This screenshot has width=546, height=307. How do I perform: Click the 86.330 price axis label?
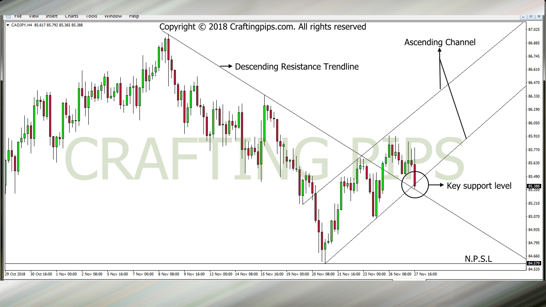pyautogui.click(x=534, y=96)
